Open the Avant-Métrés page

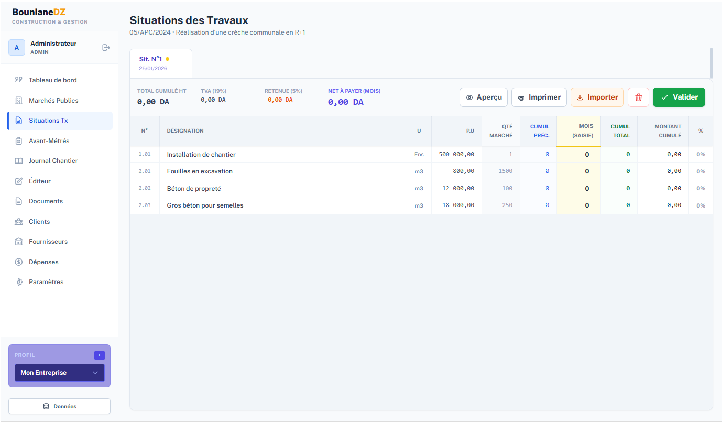[x=49, y=141]
